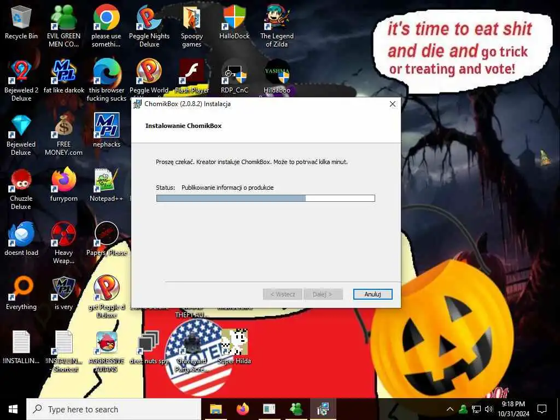This screenshot has width=560, height=420.
Task: Open the 'fat like darkok' shortcut
Action: point(63,77)
